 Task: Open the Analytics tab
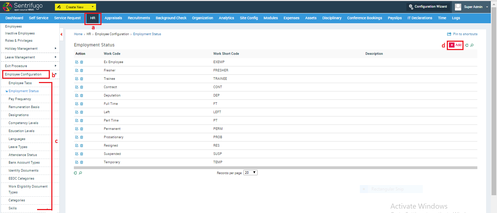tap(226, 18)
